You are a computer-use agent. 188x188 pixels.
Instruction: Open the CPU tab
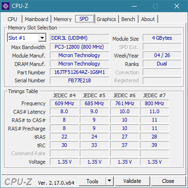coord(12,19)
